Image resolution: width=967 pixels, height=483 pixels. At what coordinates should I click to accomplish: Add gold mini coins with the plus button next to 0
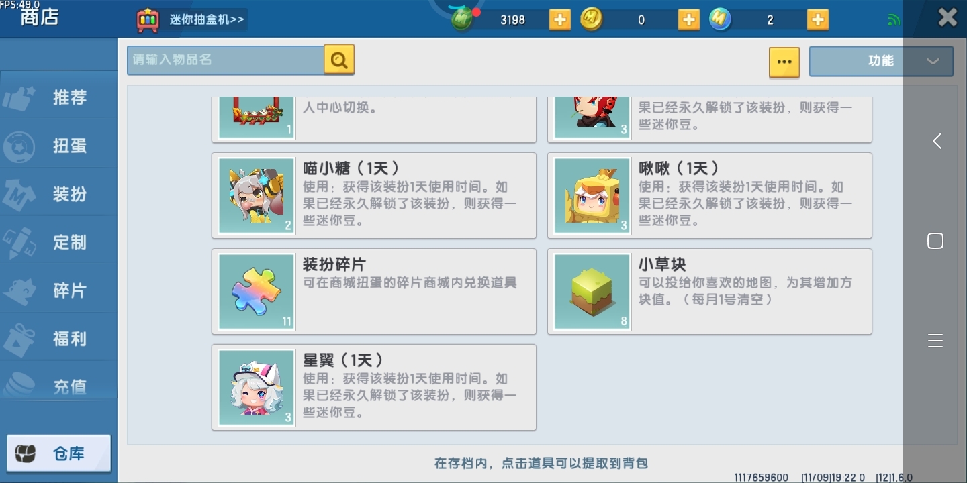tap(688, 19)
